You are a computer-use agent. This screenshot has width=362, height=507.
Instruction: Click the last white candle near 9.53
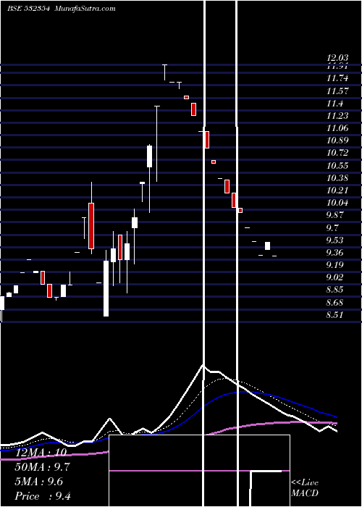point(267,246)
